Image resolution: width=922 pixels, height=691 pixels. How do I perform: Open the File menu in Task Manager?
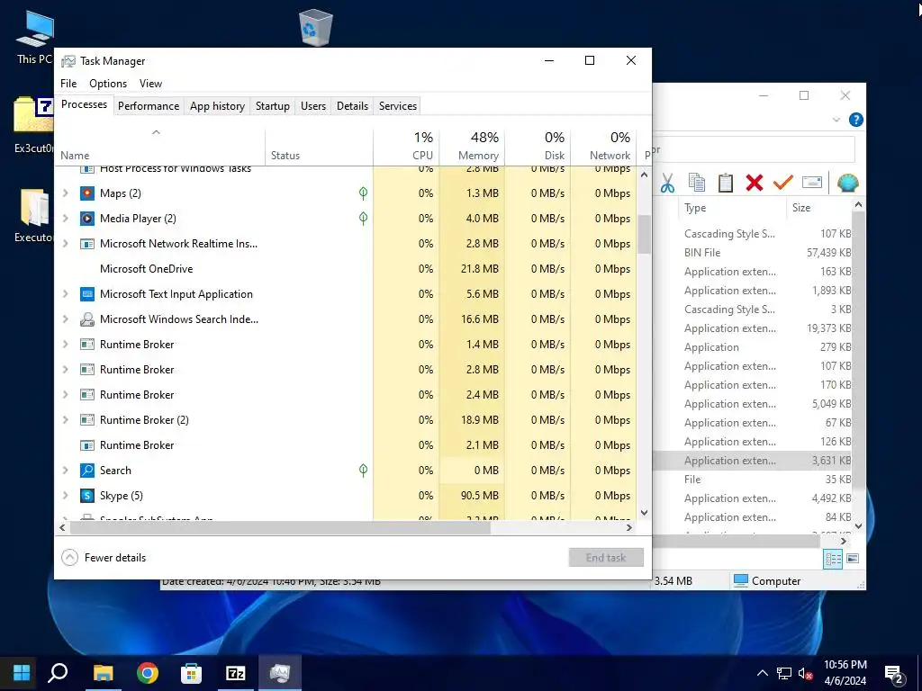pos(68,84)
